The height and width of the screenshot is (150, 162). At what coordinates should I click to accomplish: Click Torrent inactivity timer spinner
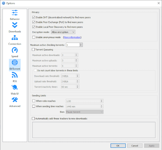click(78, 87)
